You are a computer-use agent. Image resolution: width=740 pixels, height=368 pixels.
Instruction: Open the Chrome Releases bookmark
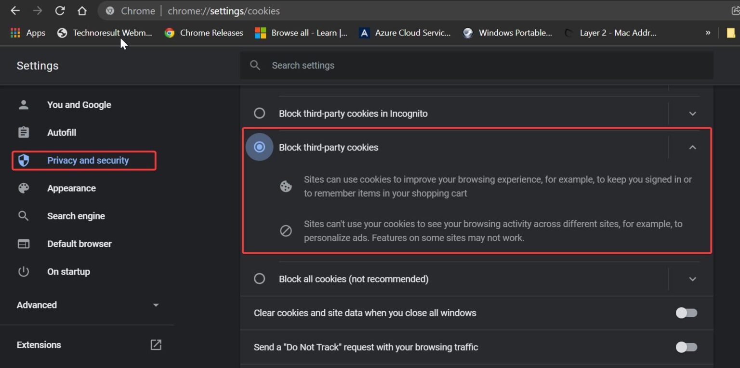(203, 33)
